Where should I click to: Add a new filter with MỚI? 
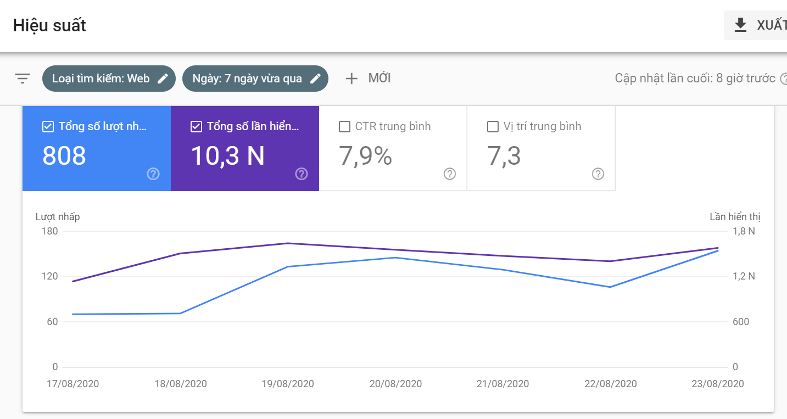pyautogui.click(x=368, y=79)
